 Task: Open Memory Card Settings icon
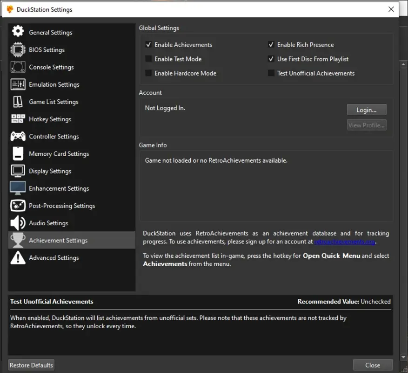(17, 153)
